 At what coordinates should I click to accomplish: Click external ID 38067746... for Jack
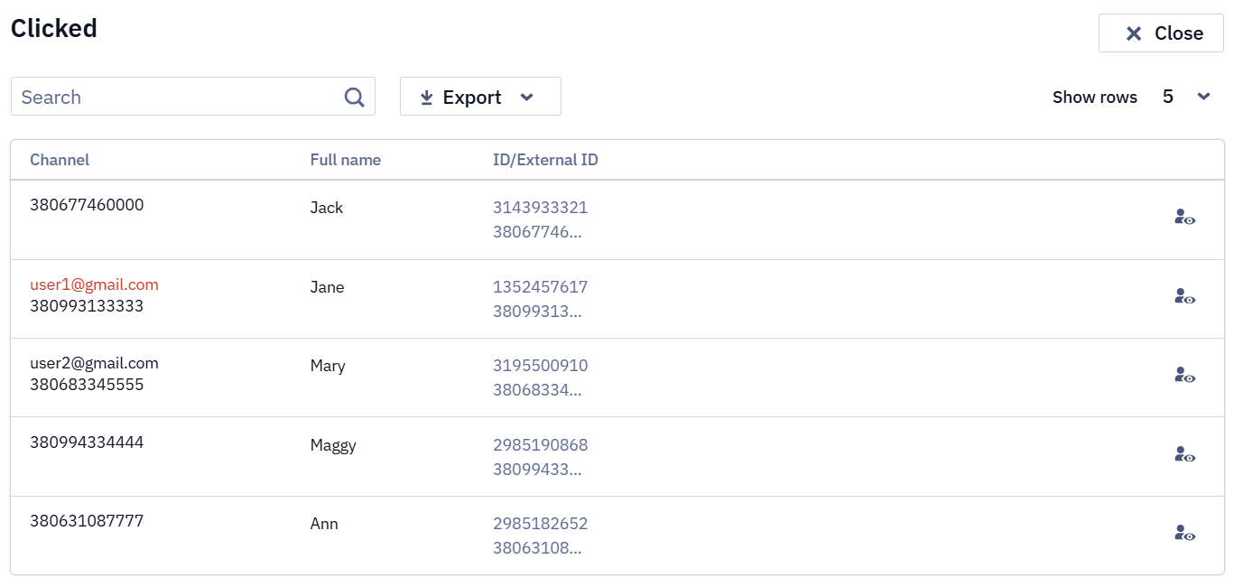537,232
